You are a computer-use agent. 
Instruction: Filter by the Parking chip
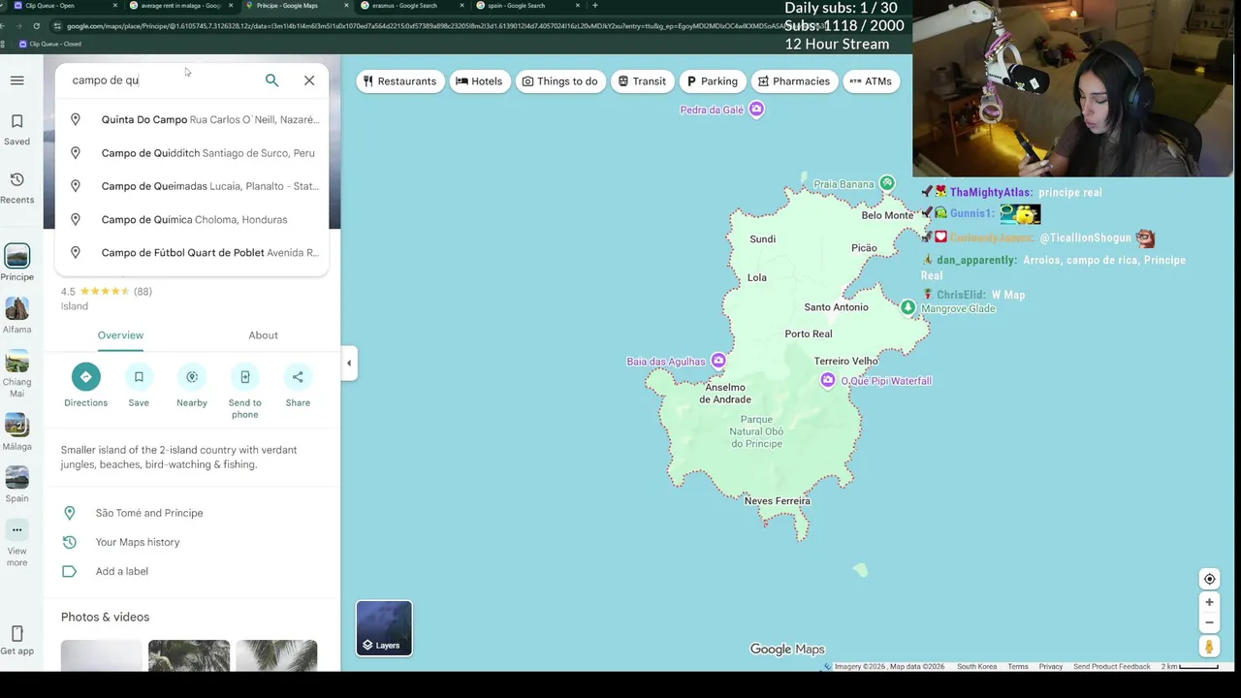tap(713, 81)
